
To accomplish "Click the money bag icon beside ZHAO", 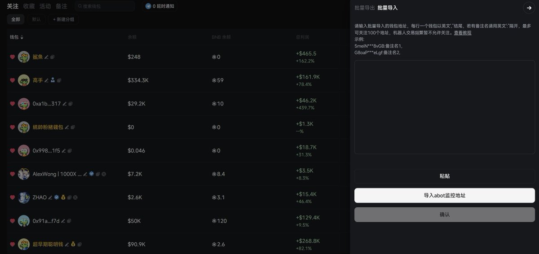I will point(63,197).
